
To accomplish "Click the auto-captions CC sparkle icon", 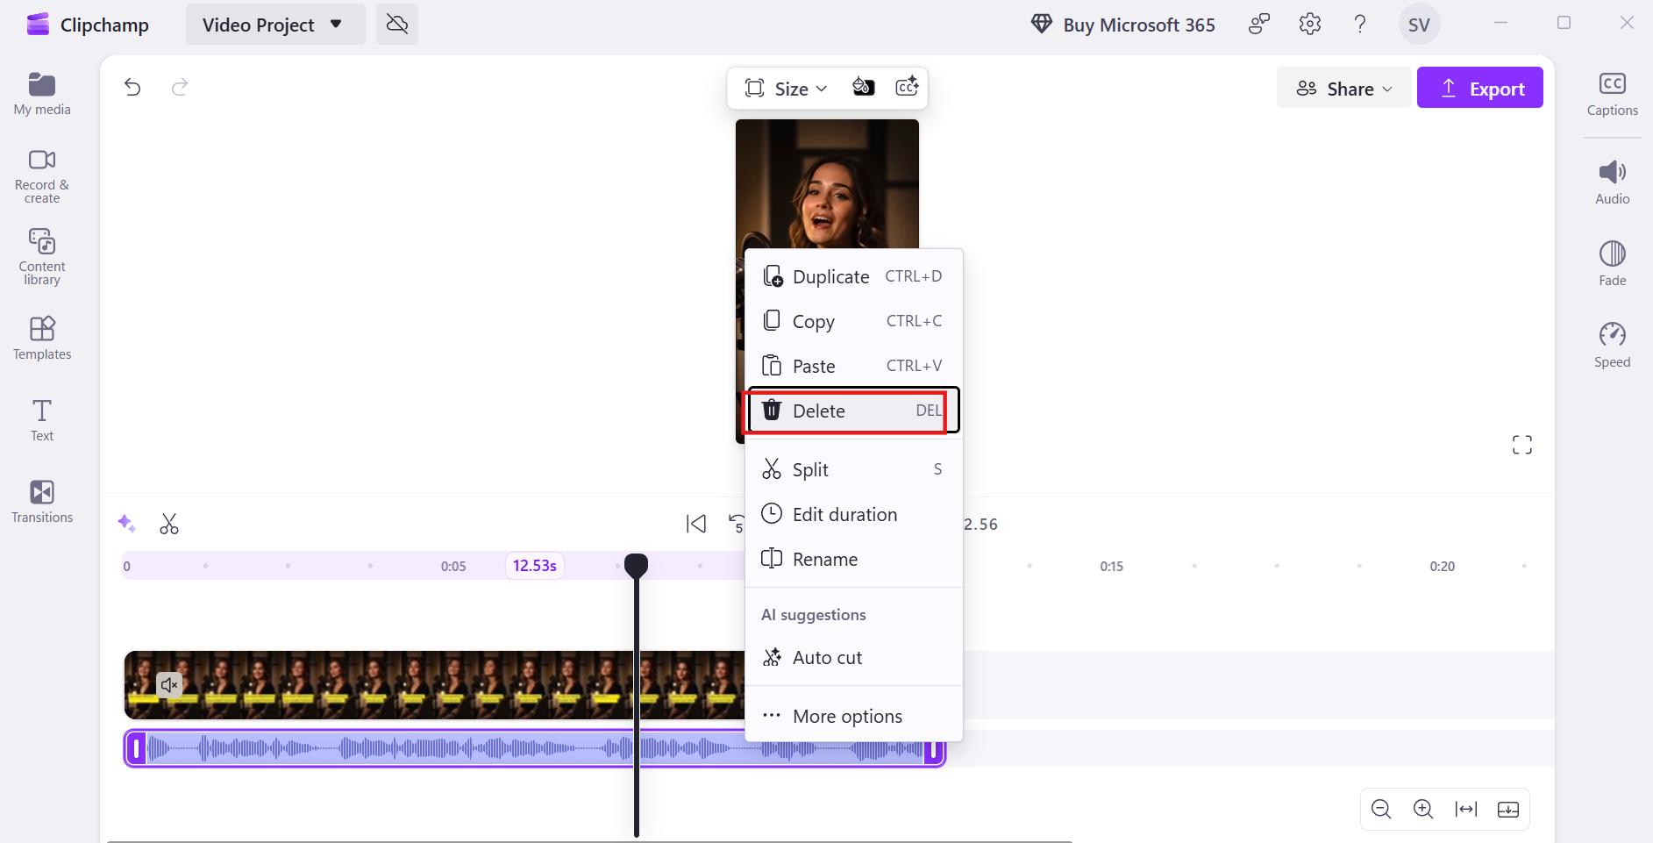I will tap(907, 87).
